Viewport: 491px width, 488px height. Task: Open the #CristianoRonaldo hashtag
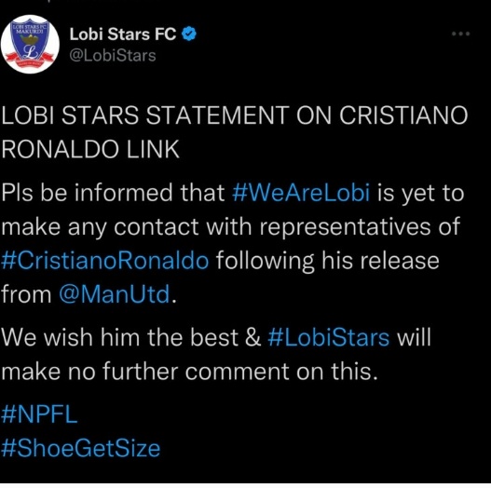(x=105, y=260)
